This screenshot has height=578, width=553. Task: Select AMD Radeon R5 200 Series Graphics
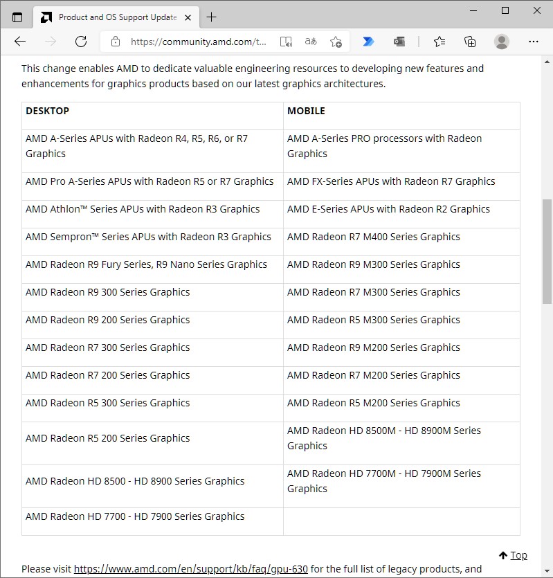[153, 443]
